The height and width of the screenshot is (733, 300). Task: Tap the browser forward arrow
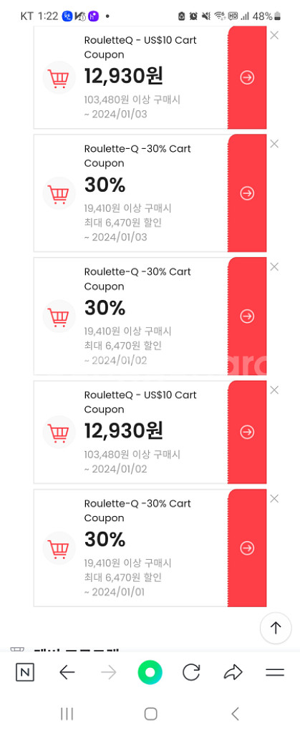coord(108,673)
